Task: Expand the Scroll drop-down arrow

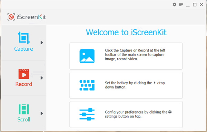Action: [42, 113]
